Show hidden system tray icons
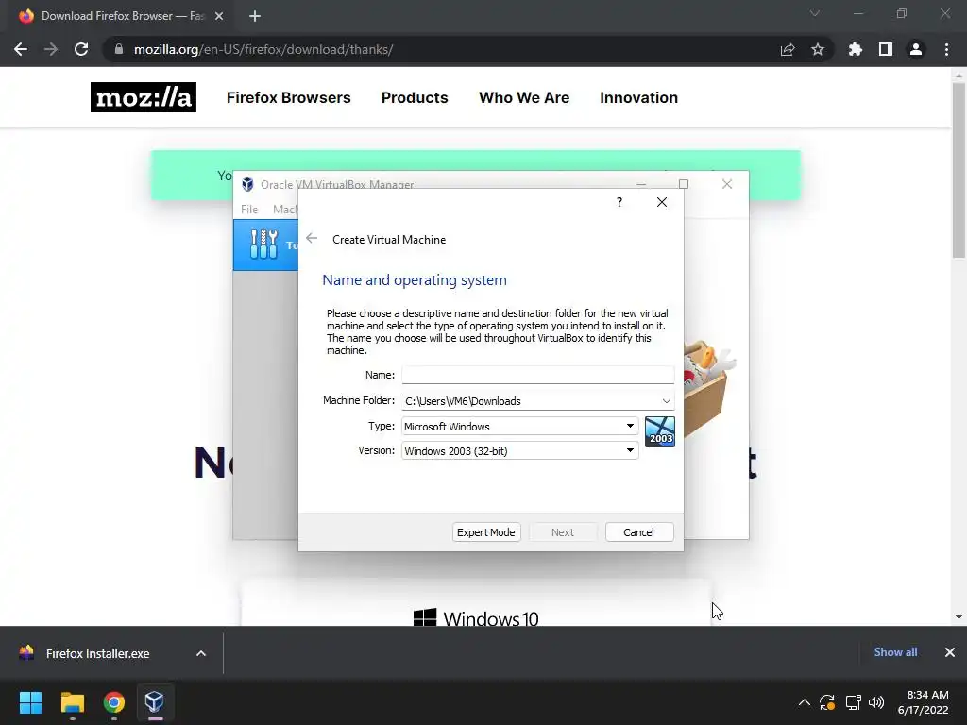This screenshot has width=967, height=725. [805, 702]
